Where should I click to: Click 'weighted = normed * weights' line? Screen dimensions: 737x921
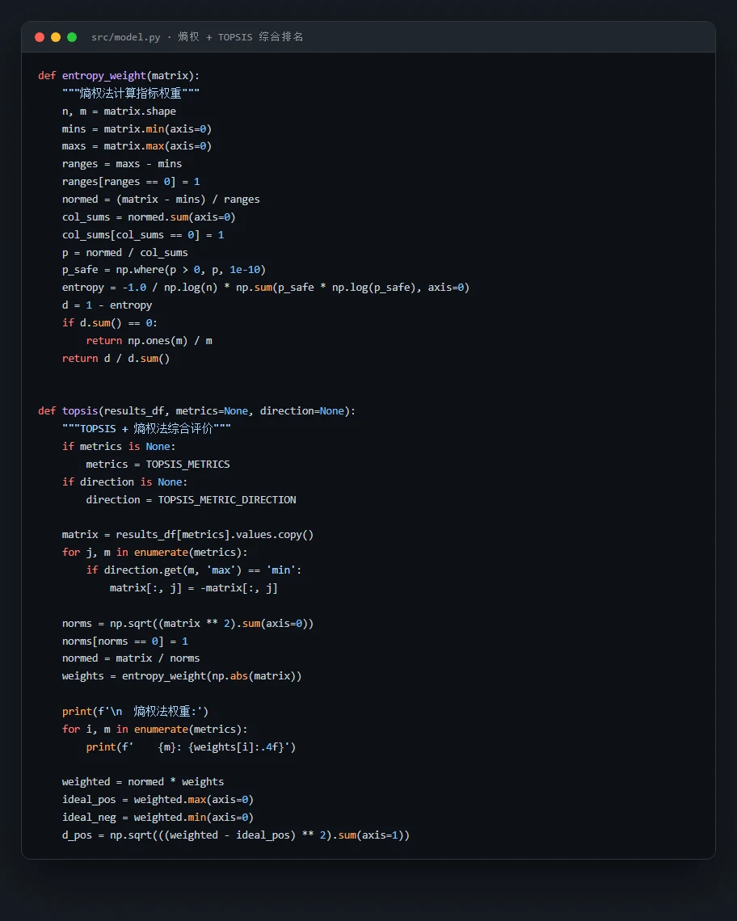tap(143, 782)
